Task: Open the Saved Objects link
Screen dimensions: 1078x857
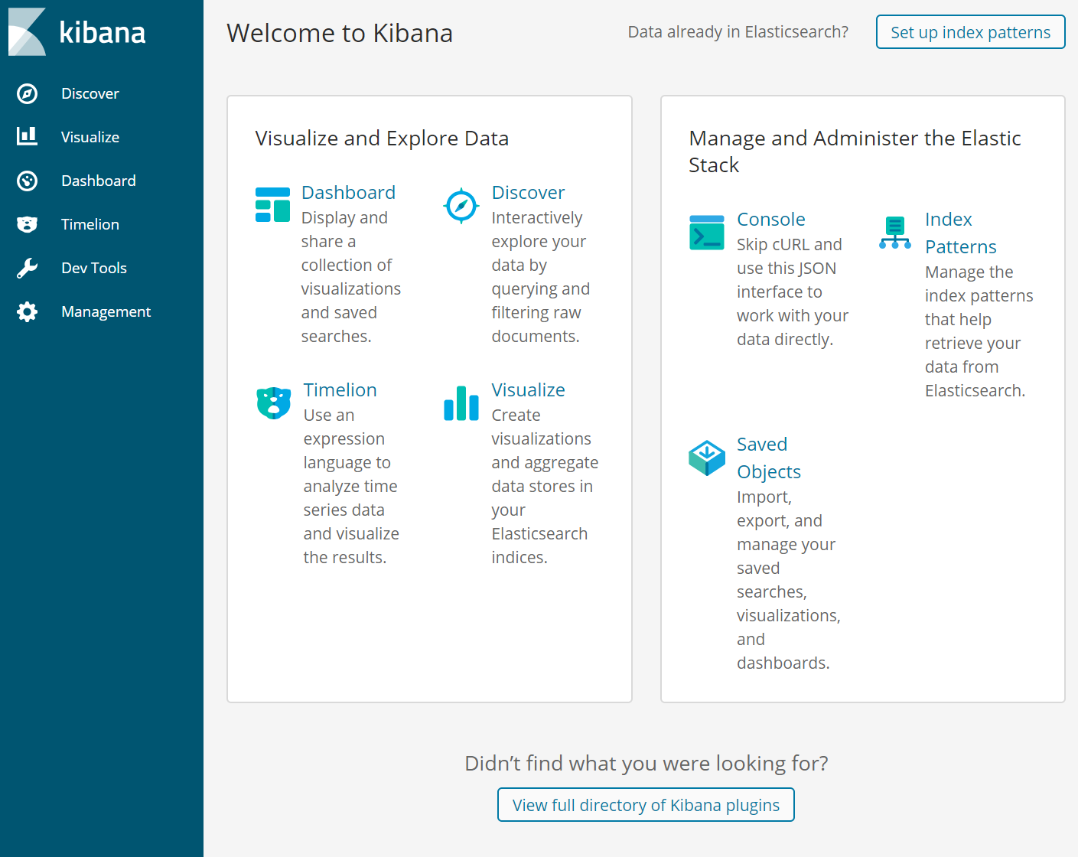Action: click(x=769, y=458)
